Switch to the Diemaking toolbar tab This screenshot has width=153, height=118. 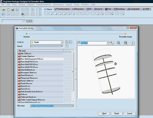119,9
